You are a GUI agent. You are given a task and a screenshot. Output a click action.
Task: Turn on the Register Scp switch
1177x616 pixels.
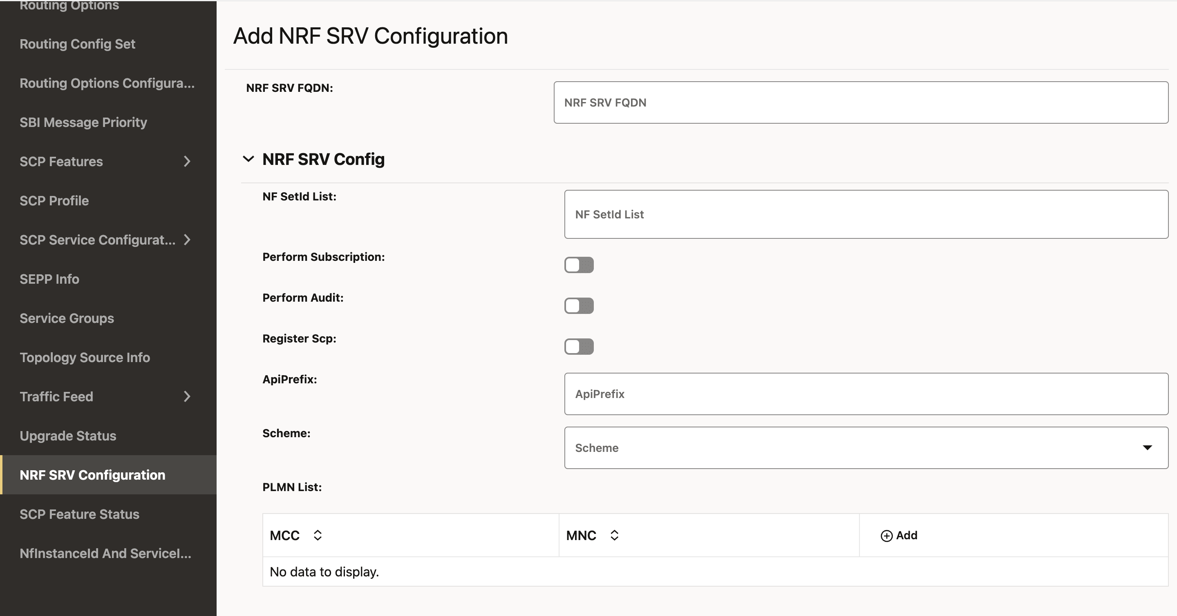pos(579,346)
